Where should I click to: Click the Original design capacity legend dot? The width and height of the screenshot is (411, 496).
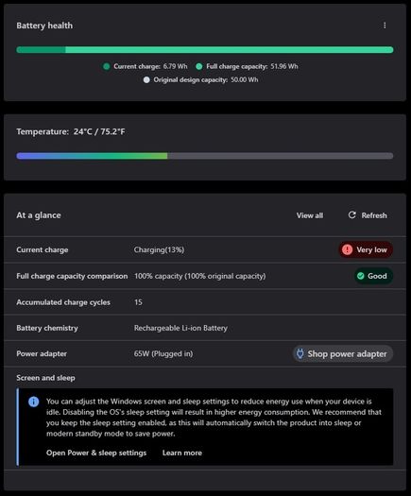pyautogui.click(x=146, y=80)
